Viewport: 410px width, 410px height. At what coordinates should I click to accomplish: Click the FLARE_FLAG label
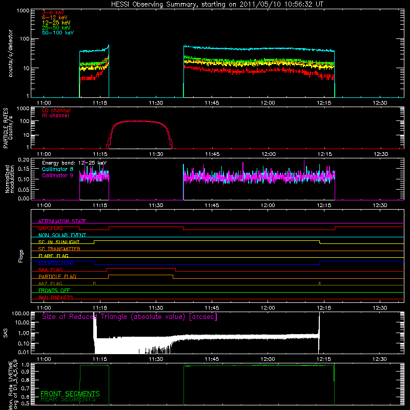pos(53,256)
